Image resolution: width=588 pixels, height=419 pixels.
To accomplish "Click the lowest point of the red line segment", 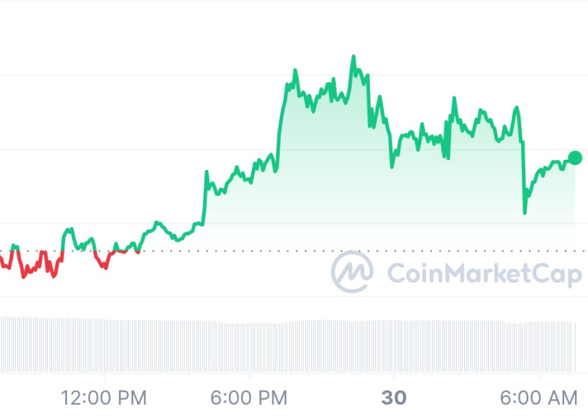I will pyautogui.click(x=23, y=277).
